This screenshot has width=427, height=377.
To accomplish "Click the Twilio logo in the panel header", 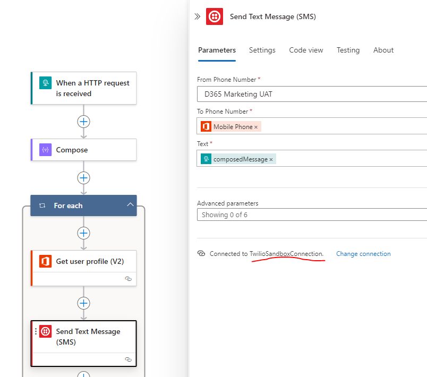I will pyautogui.click(x=215, y=16).
